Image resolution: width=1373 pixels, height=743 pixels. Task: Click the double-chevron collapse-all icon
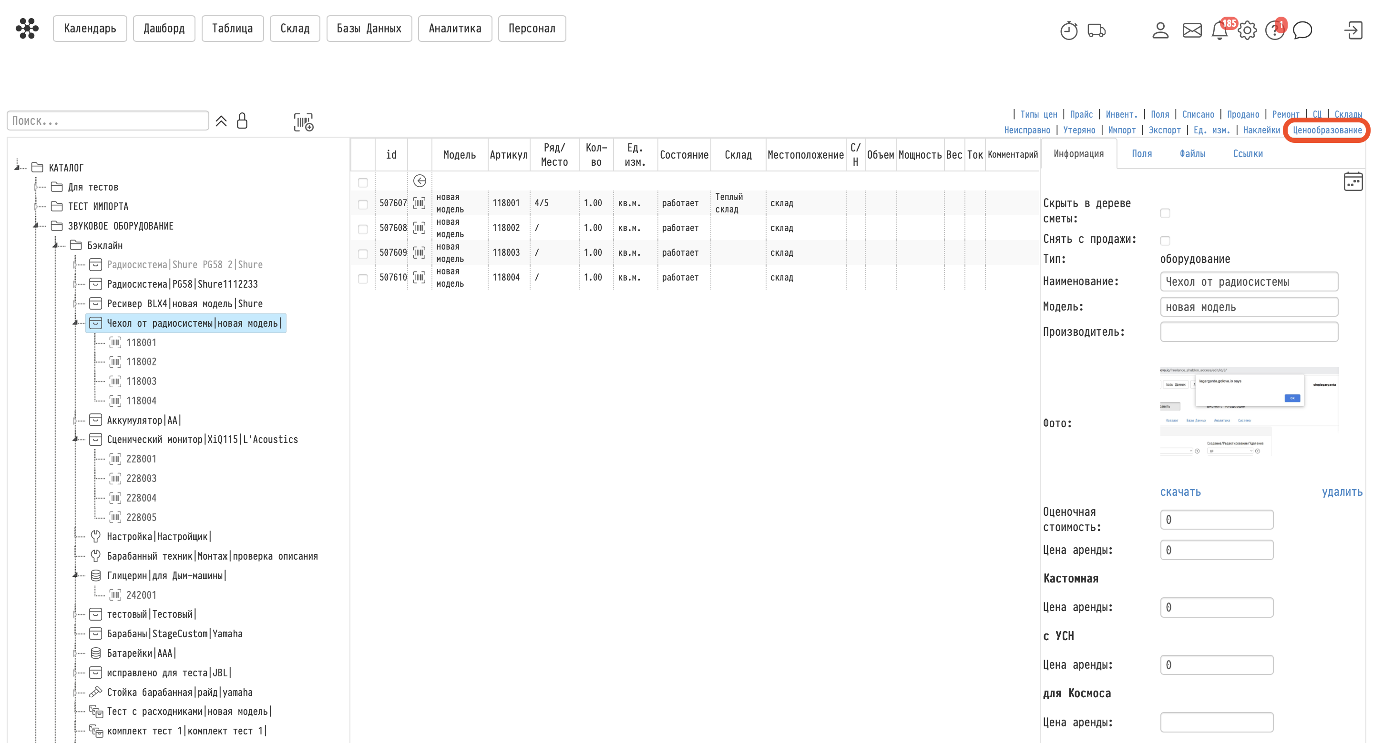[x=221, y=121]
